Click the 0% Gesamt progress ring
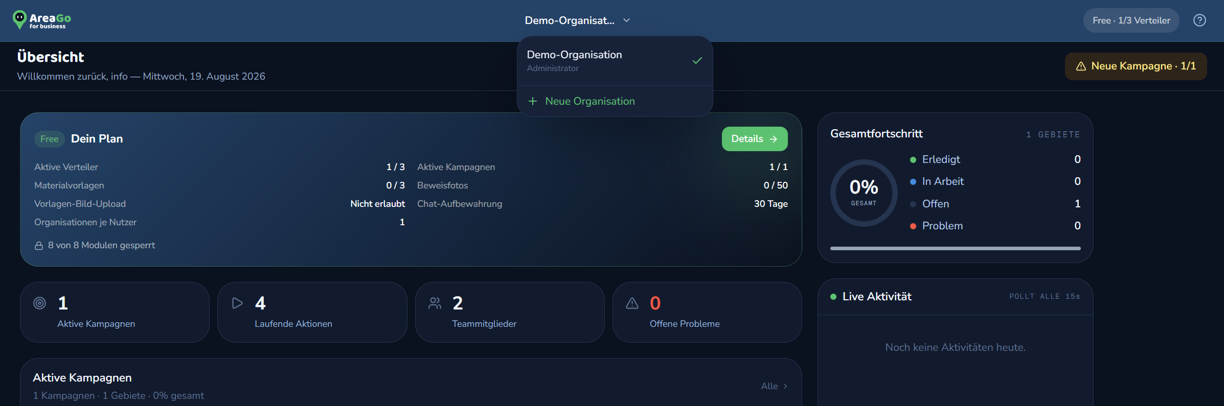 [864, 193]
